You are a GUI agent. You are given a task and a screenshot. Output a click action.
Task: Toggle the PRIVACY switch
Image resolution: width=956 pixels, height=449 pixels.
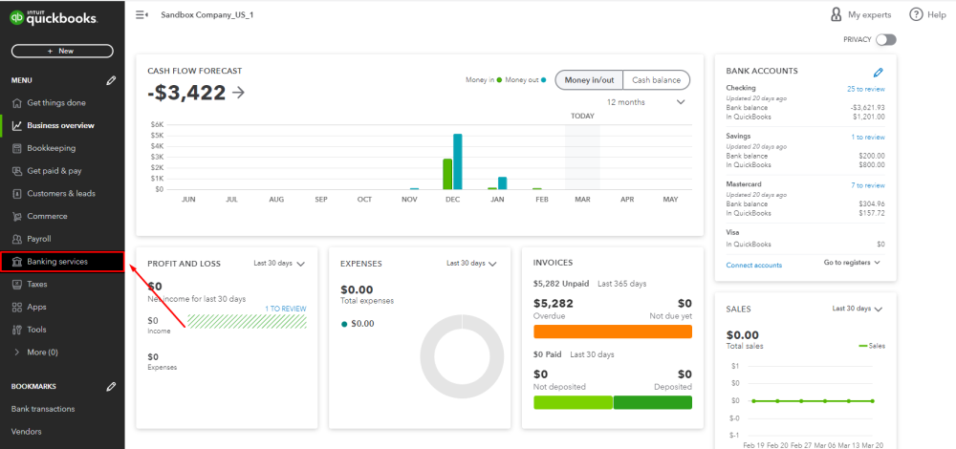point(886,39)
